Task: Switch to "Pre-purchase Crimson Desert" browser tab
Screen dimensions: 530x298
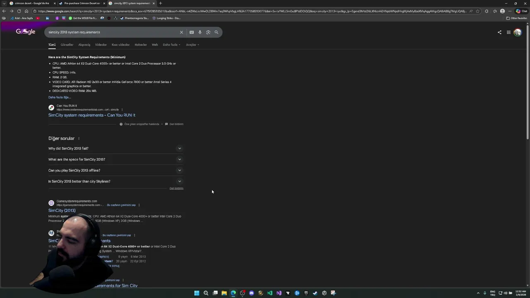Action: [82, 3]
